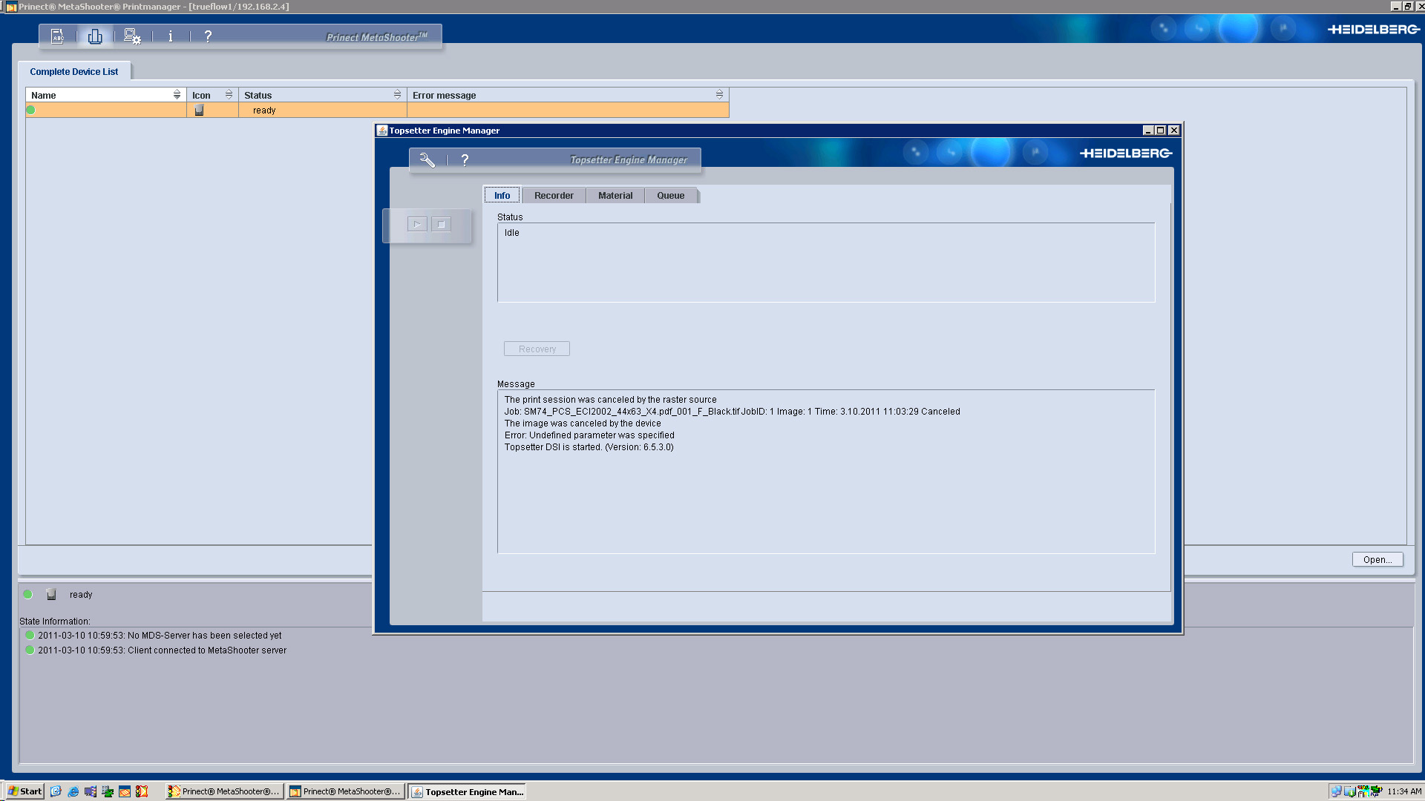Screen dimensions: 1425x801
Task: Sort device list by Status column arrows
Action: pos(397,95)
